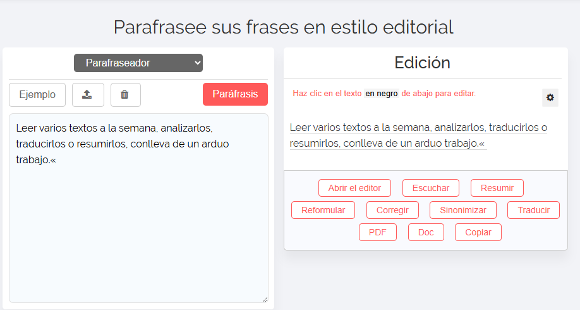Open the gear settings icon in Edición panel
Image resolution: width=580 pixels, height=310 pixels.
(550, 97)
